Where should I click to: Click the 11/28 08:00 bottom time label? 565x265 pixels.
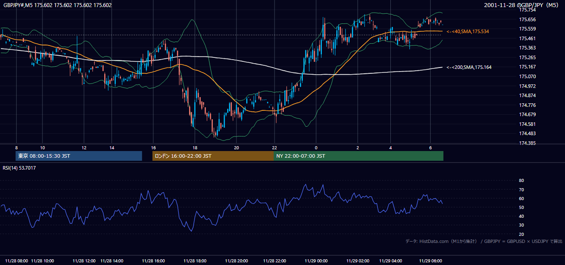pos(17,261)
